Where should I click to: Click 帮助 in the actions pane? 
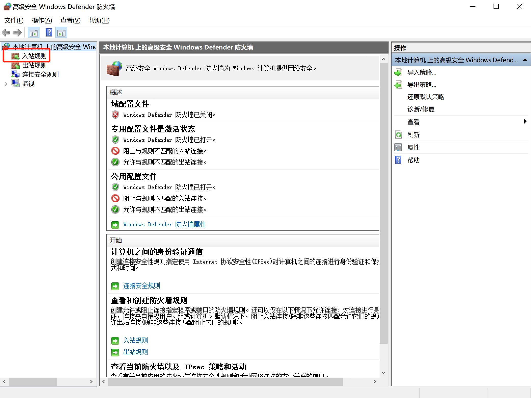pyautogui.click(x=413, y=160)
